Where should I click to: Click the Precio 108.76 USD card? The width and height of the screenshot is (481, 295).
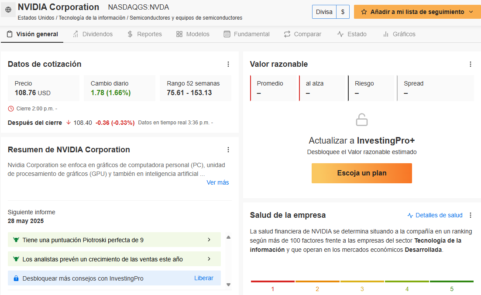[x=44, y=88]
